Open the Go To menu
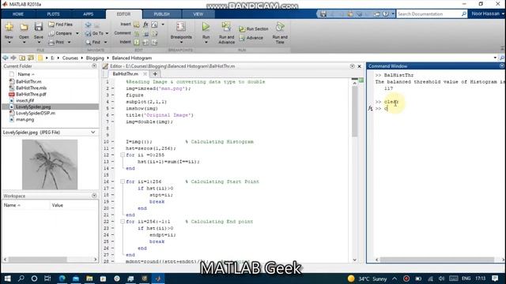Viewport: 506px width, 284px height. pyautogui.click(x=96, y=33)
